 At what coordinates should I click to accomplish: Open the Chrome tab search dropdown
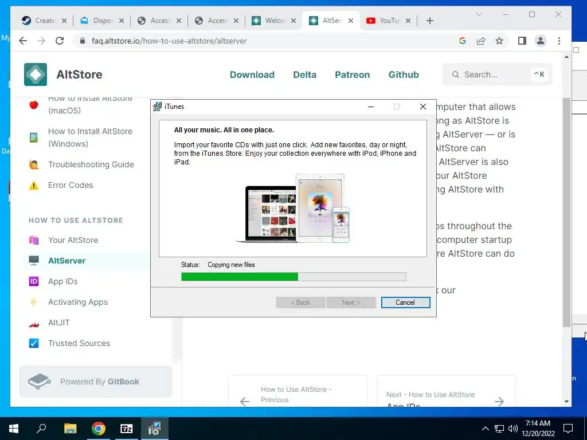click(479, 14)
